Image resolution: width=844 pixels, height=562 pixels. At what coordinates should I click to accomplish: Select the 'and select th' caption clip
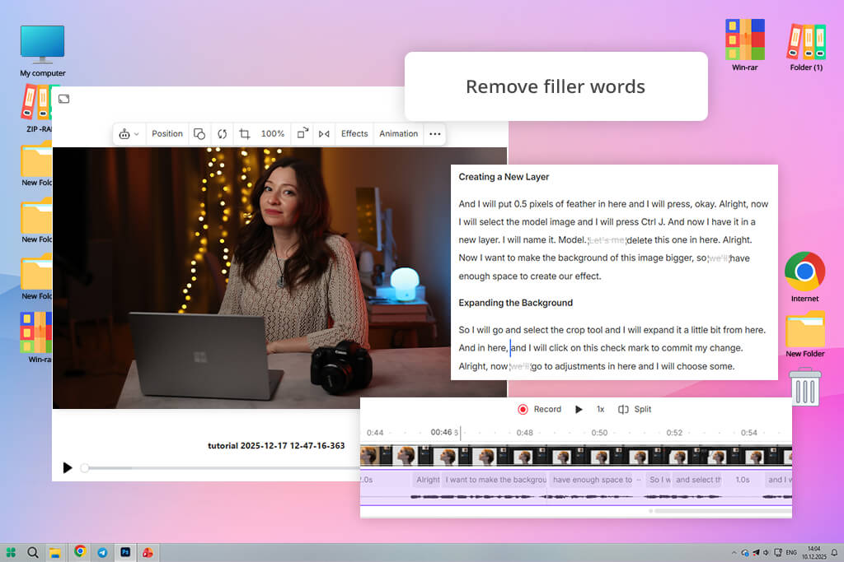coord(698,479)
